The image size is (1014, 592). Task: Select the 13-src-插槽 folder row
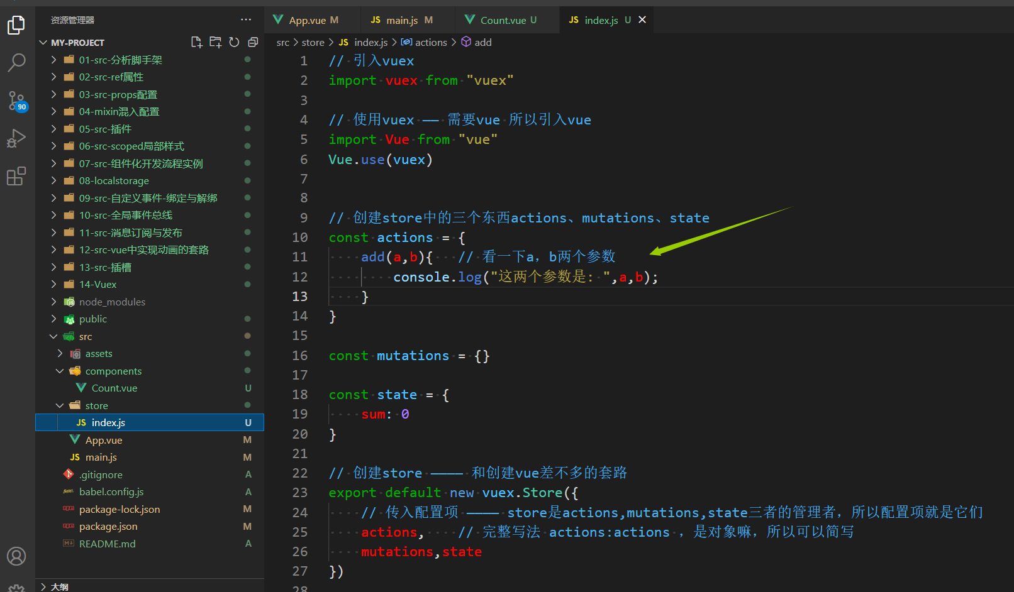pyautogui.click(x=150, y=267)
